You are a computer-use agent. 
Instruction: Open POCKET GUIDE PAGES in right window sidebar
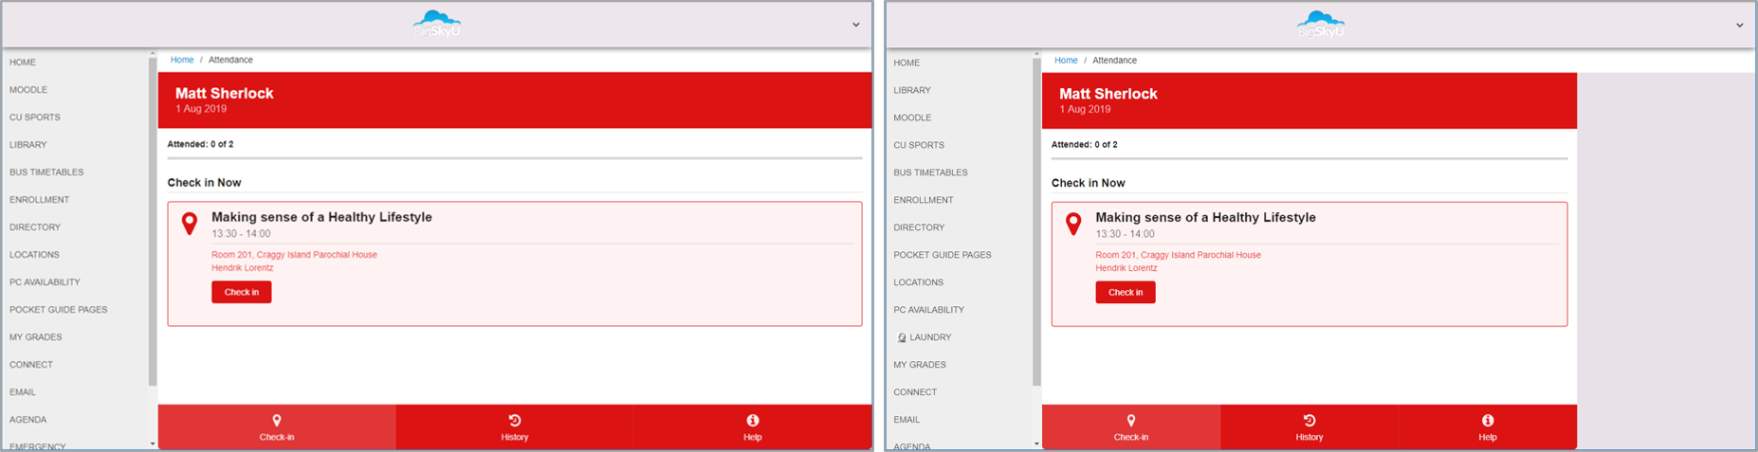point(943,255)
